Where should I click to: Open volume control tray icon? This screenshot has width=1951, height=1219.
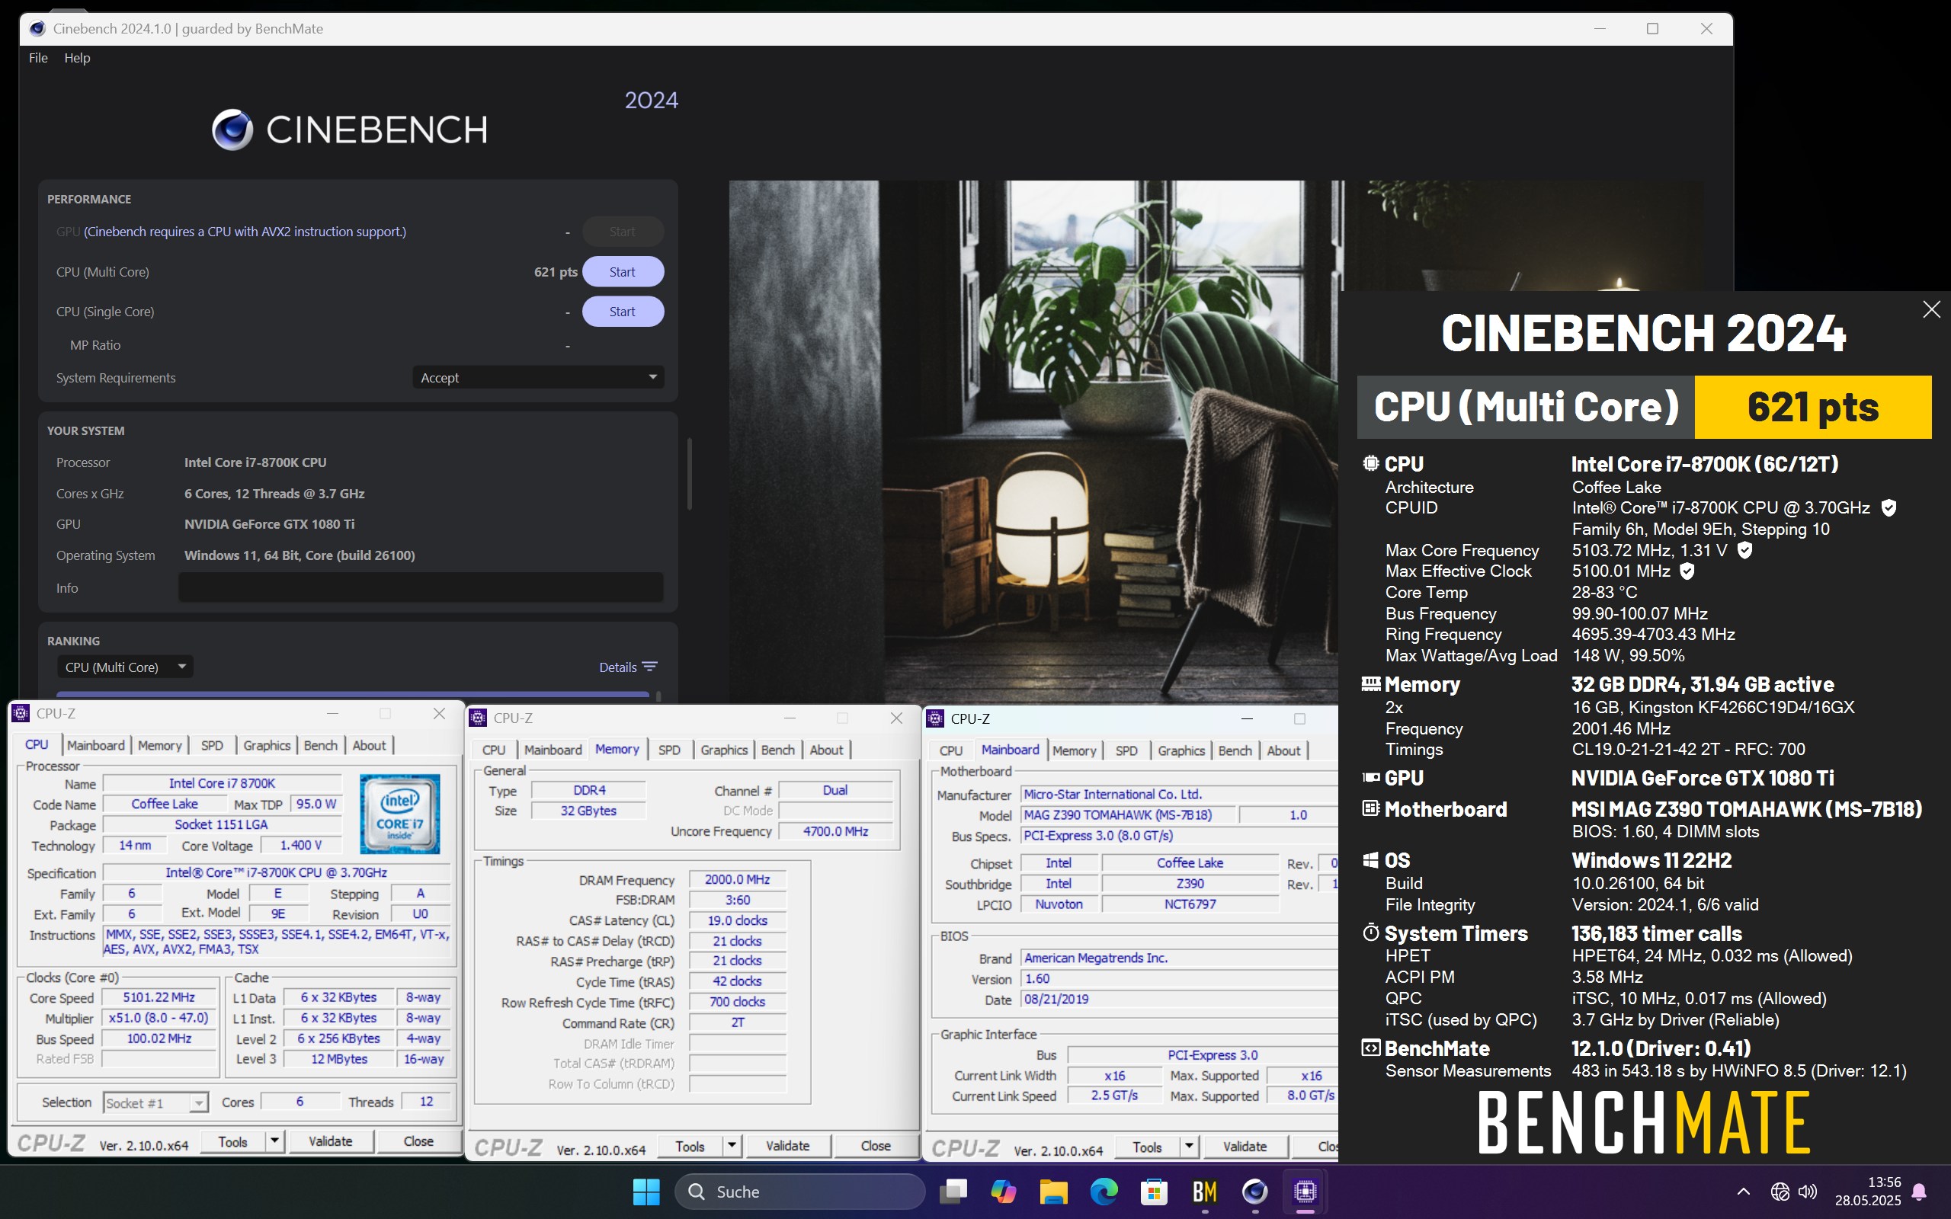[1808, 1191]
